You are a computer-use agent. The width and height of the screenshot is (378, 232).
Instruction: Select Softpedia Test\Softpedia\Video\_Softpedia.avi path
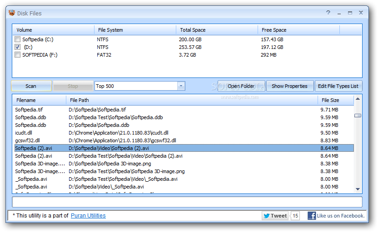point(123,179)
